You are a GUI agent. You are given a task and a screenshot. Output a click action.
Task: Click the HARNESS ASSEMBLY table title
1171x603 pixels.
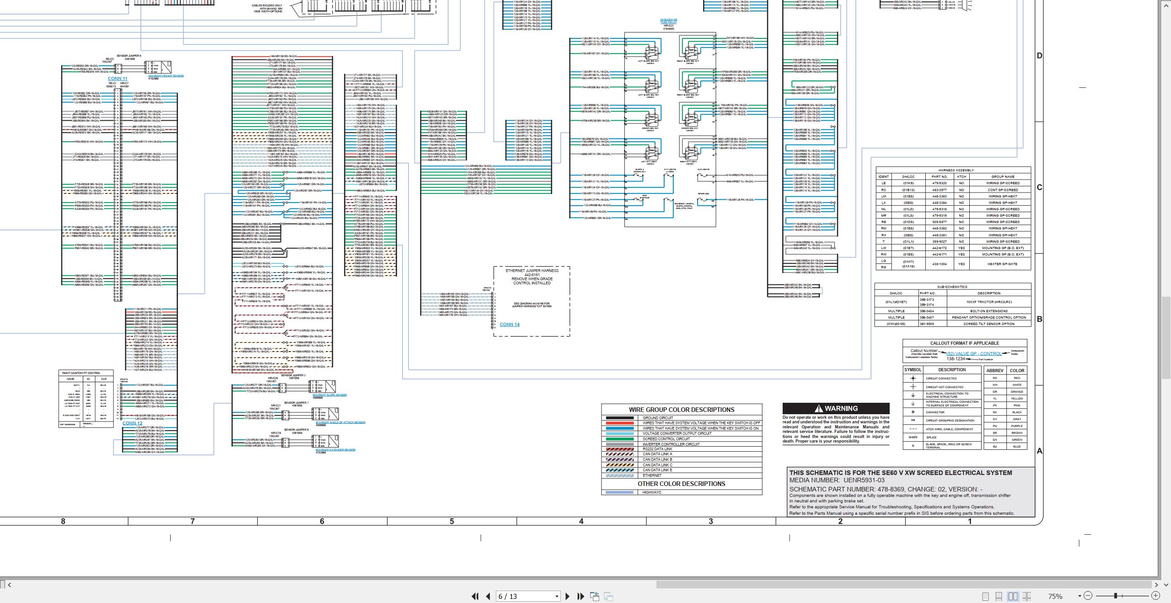[956, 170]
